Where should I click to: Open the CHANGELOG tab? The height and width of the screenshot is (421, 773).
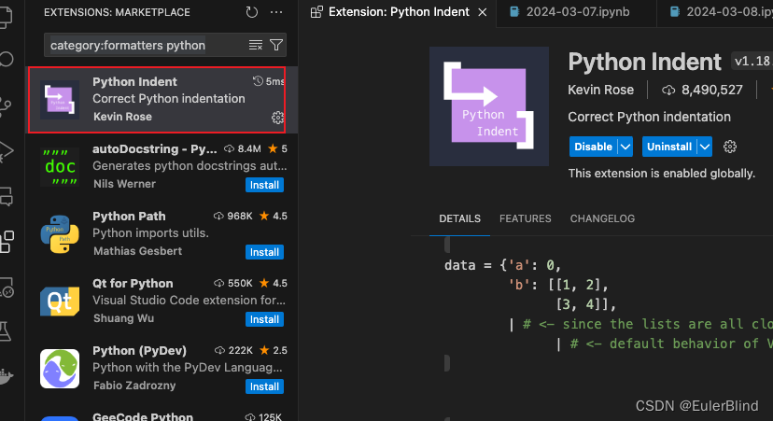pyautogui.click(x=602, y=218)
